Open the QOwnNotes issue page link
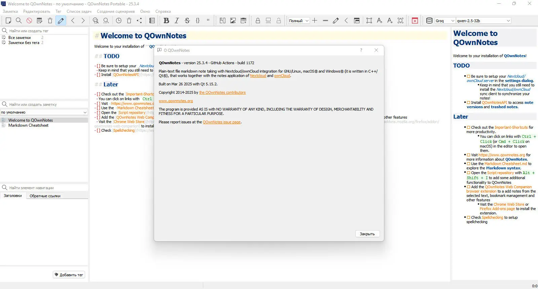Screen dimensions: 538x289 [222, 122]
